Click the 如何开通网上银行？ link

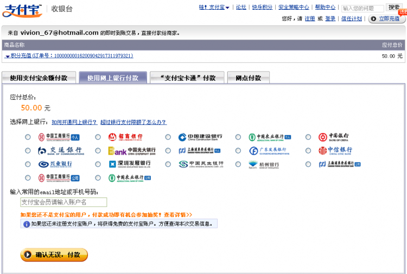pos(74,122)
